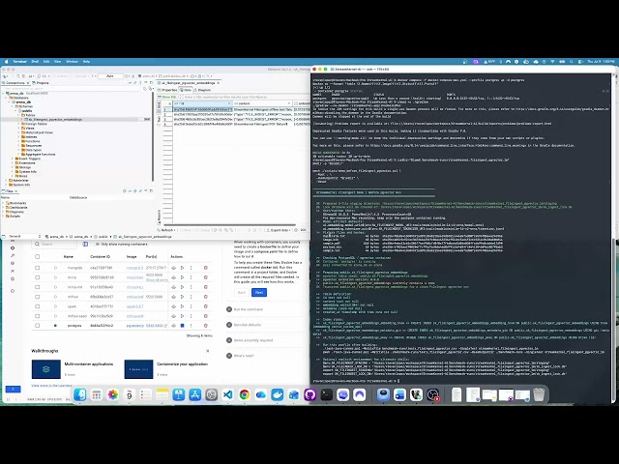This screenshot has width=619, height=464.
Task: Open the Multi-container applications walkthrough thumbnail
Action: pyautogui.click(x=46, y=369)
